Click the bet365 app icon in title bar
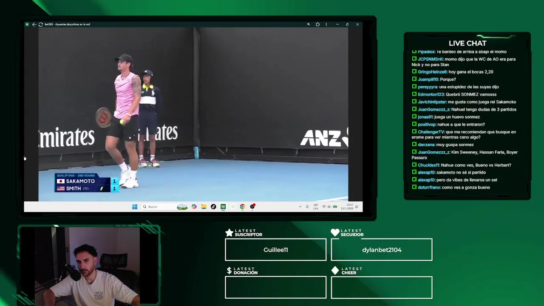The height and width of the screenshot is (306, 544). pos(27,25)
